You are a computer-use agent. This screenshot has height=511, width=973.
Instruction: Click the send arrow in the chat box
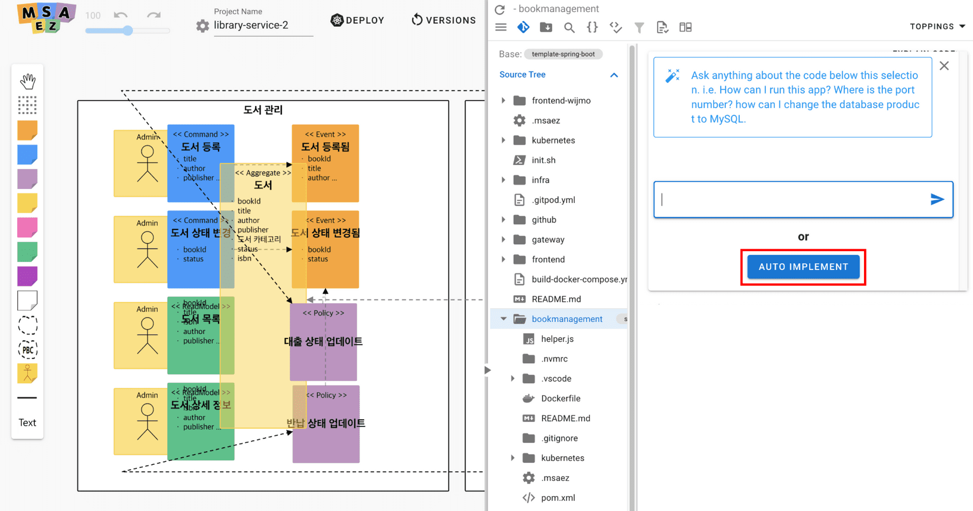tap(937, 200)
